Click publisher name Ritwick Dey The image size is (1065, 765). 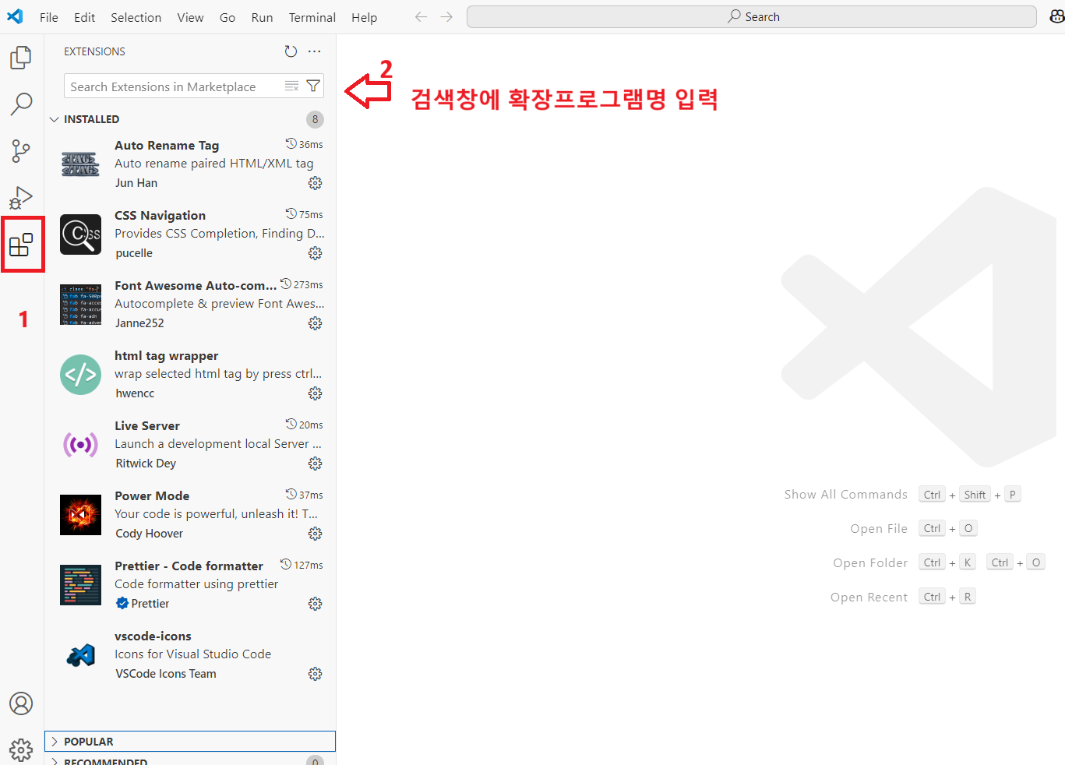point(146,464)
